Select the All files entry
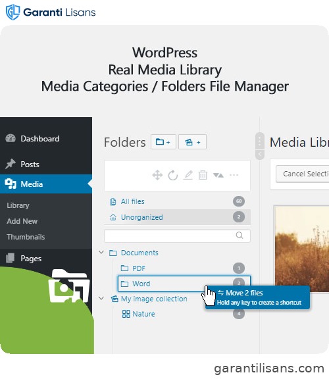The width and height of the screenshot is (329, 379). 177,201
